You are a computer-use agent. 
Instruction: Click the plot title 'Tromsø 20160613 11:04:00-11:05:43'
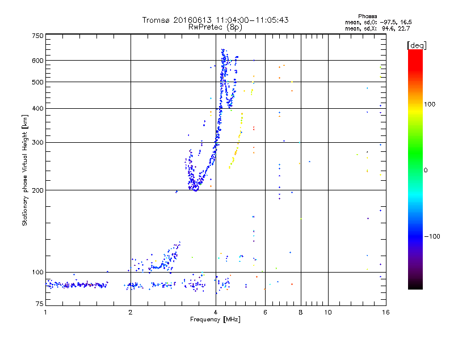(x=215, y=20)
